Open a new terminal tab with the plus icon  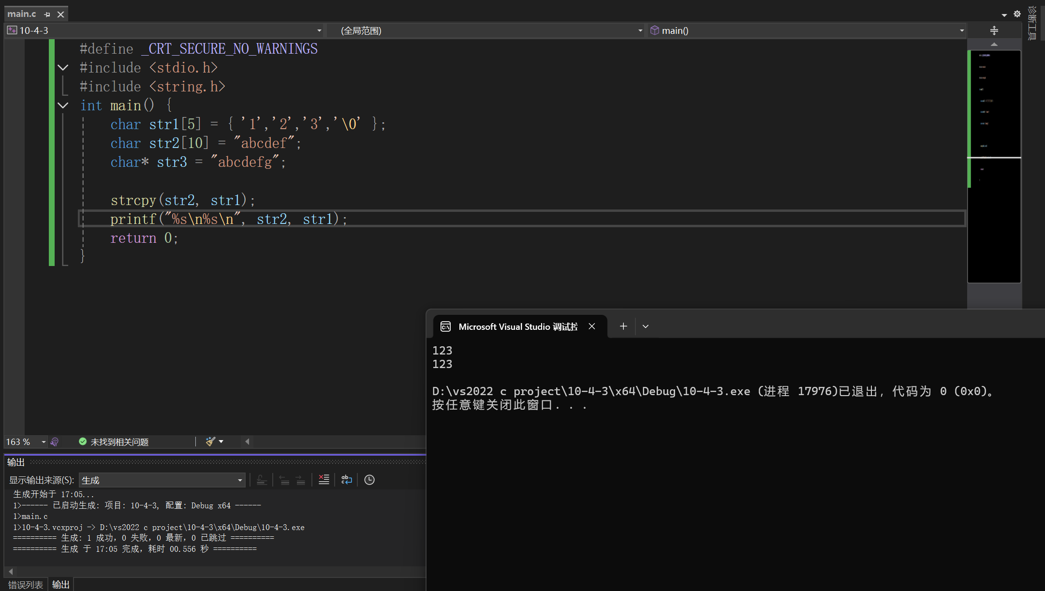click(x=623, y=326)
